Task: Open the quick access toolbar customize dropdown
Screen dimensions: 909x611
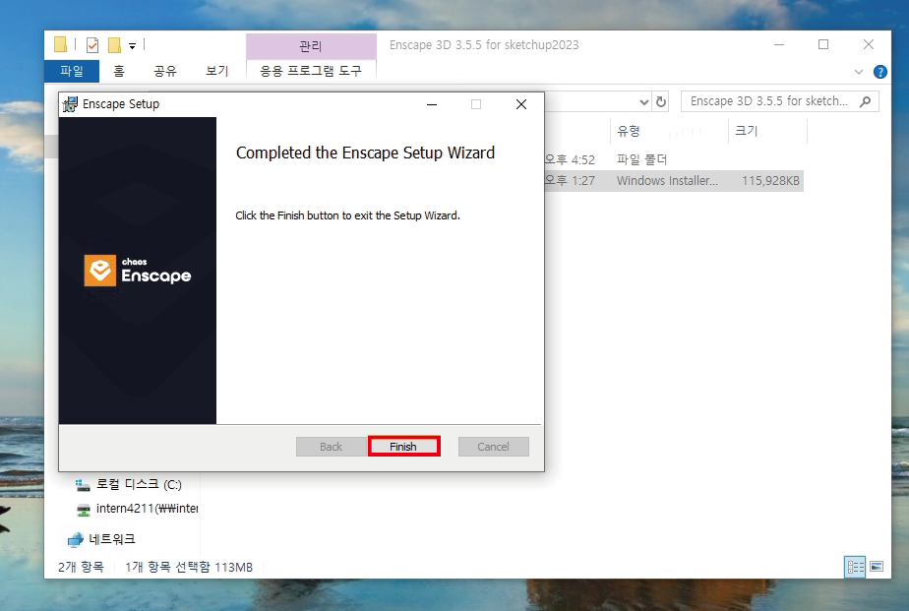Action: tap(132, 46)
